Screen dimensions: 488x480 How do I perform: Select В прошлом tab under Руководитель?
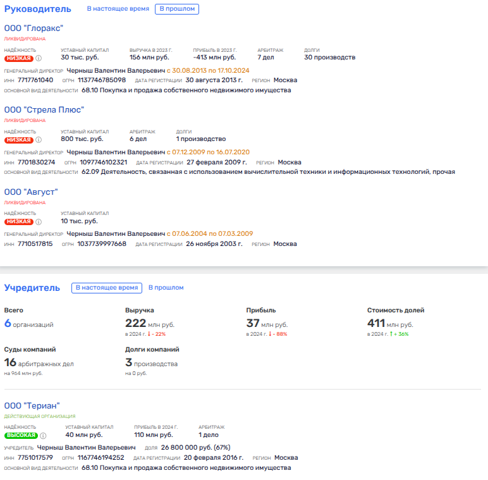[x=176, y=9]
